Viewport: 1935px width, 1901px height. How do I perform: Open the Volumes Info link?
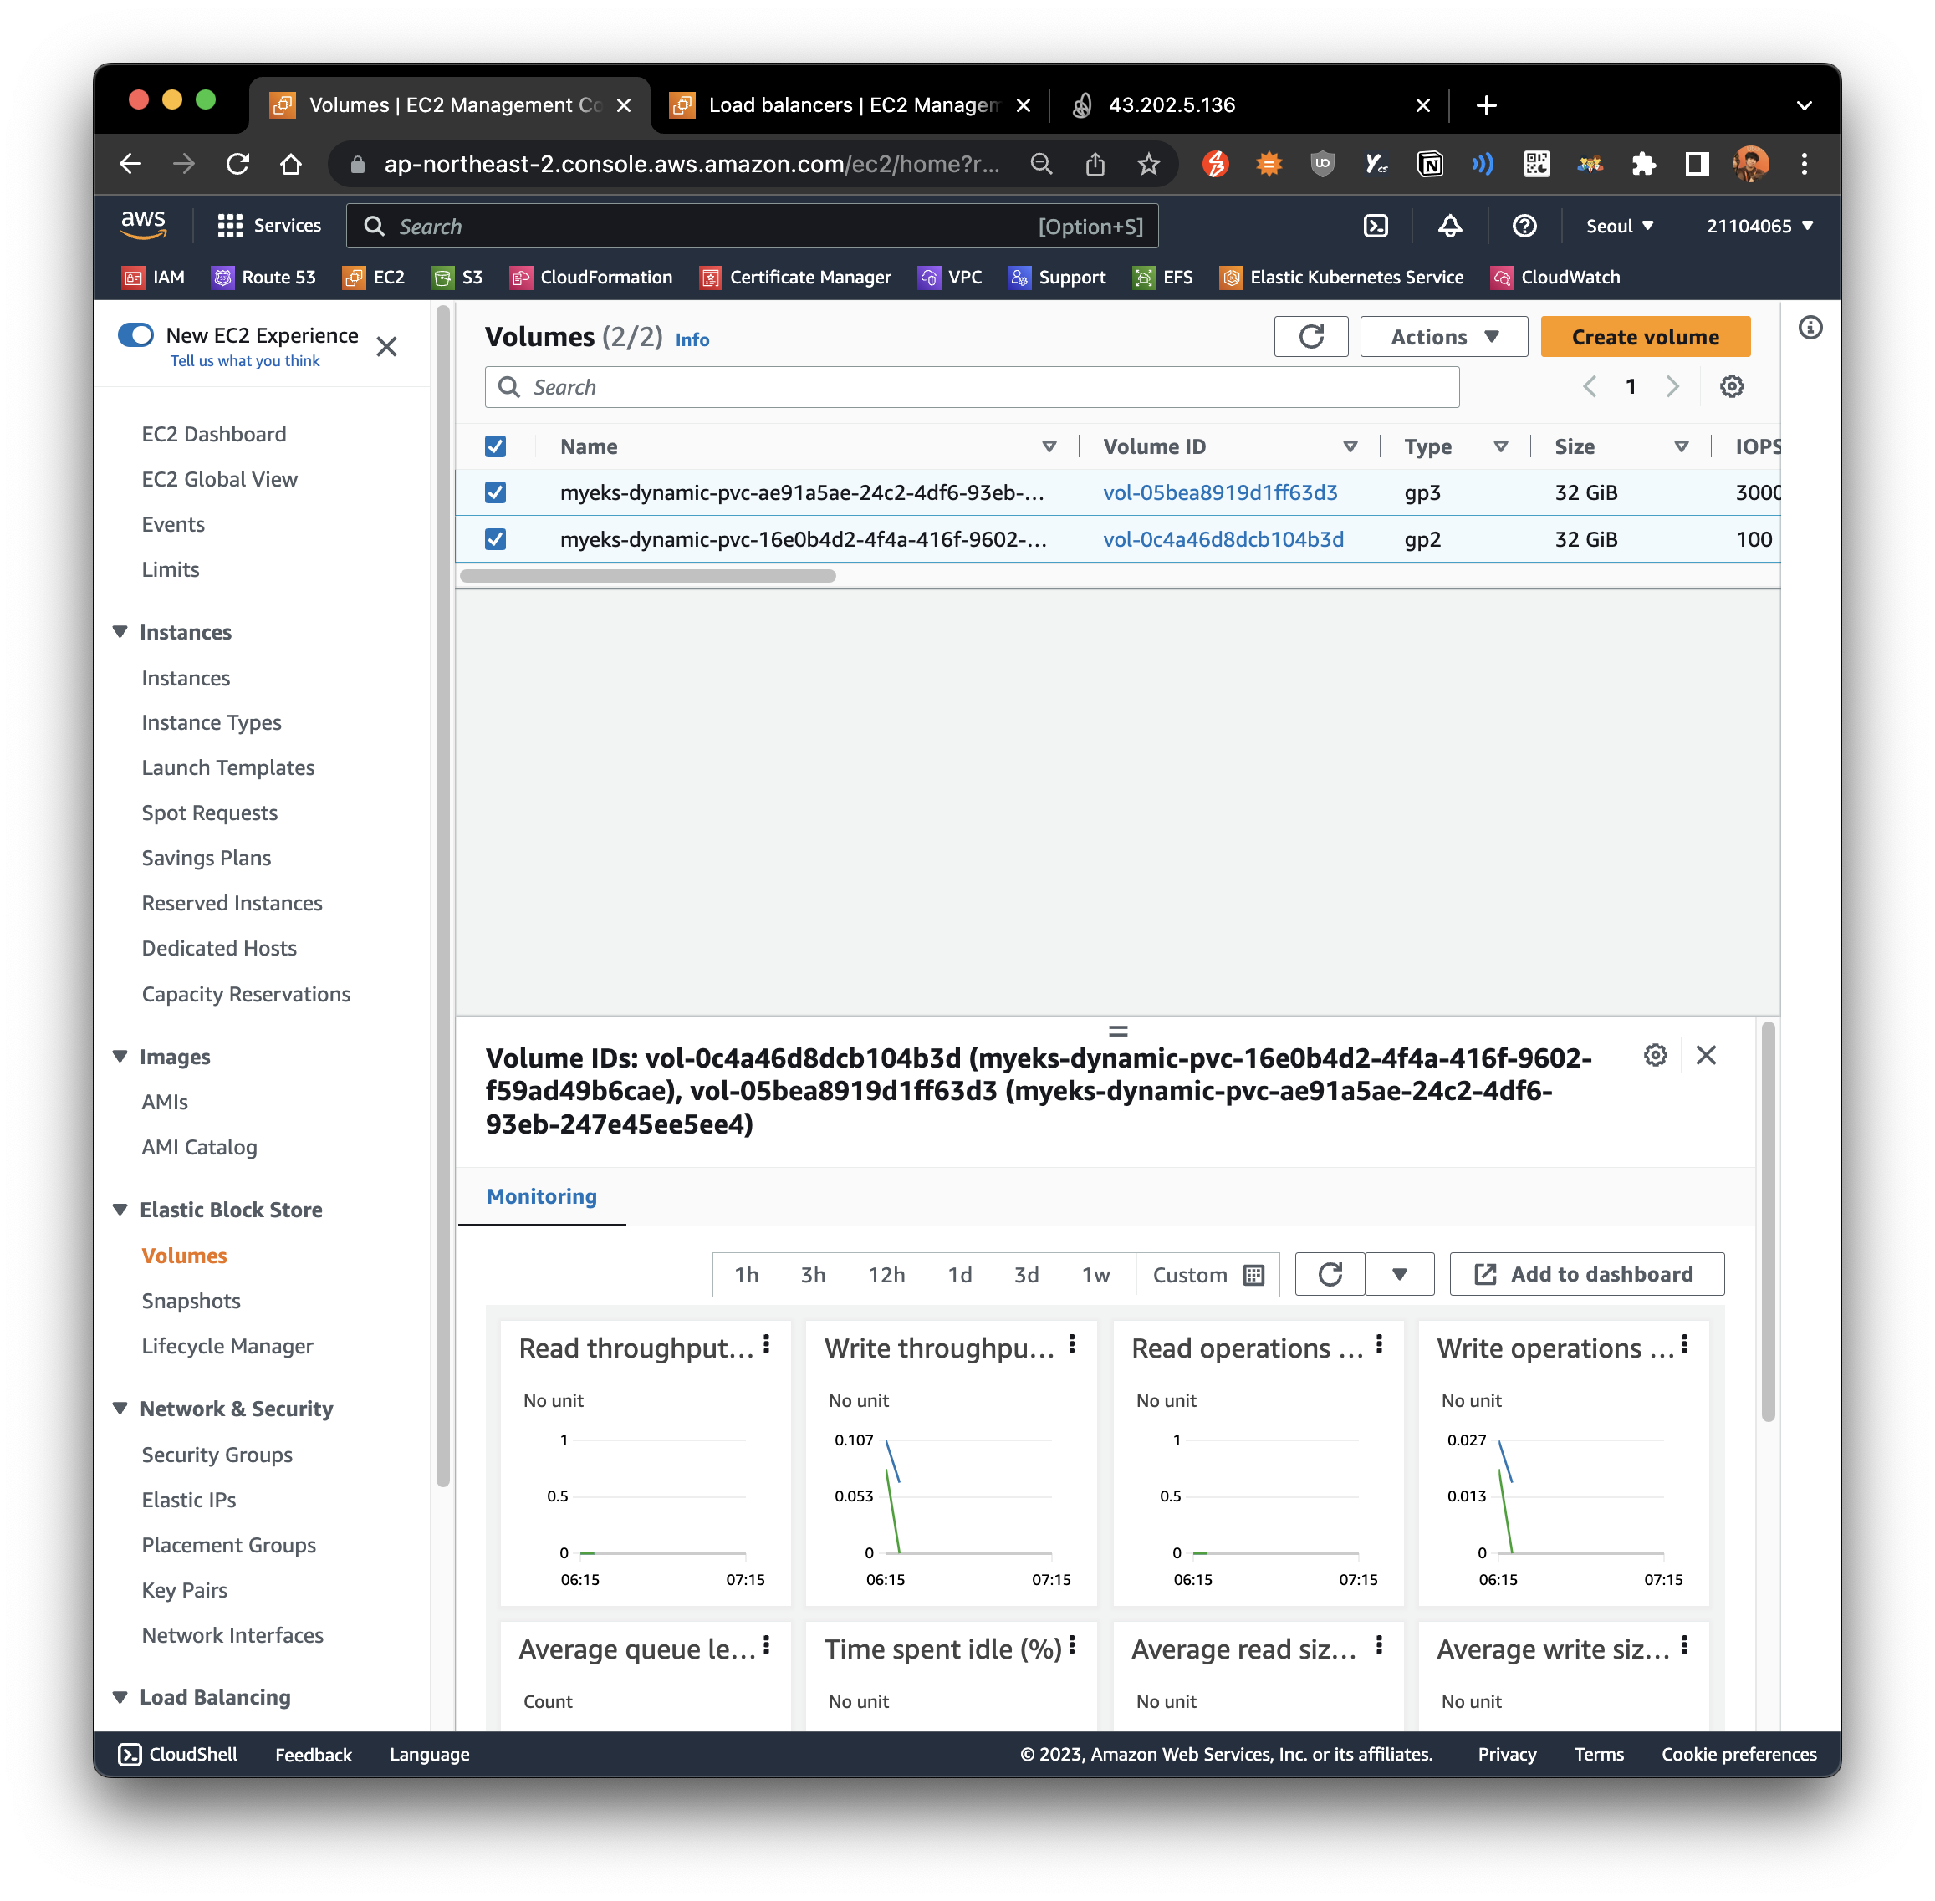[692, 339]
